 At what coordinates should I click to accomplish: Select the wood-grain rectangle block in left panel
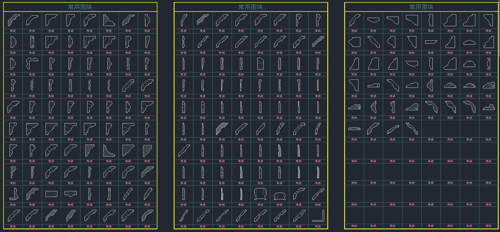[51, 194]
